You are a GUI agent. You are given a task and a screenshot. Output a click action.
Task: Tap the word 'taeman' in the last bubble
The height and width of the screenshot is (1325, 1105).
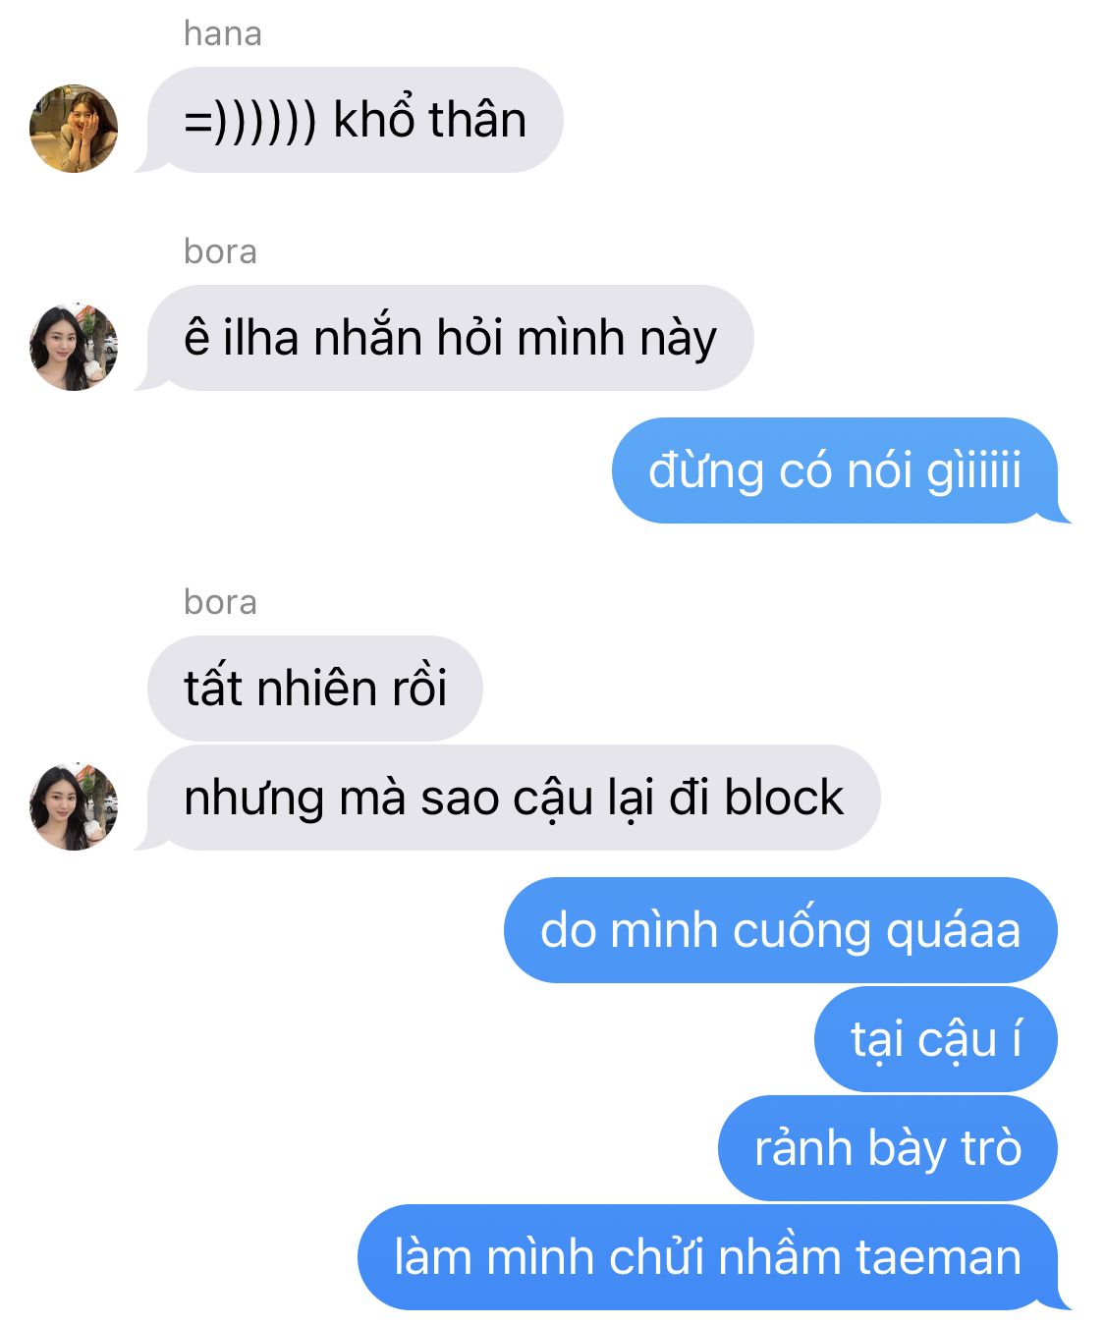pyautogui.click(x=938, y=1257)
